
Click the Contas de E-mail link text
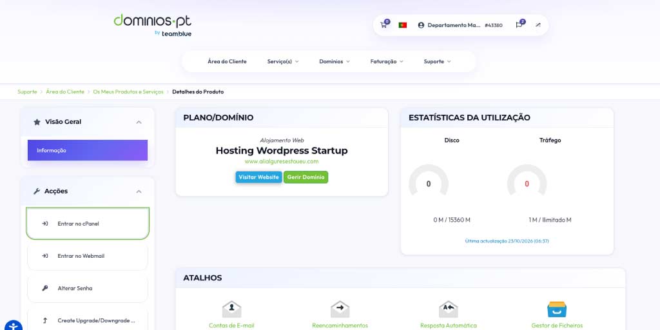(231, 325)
